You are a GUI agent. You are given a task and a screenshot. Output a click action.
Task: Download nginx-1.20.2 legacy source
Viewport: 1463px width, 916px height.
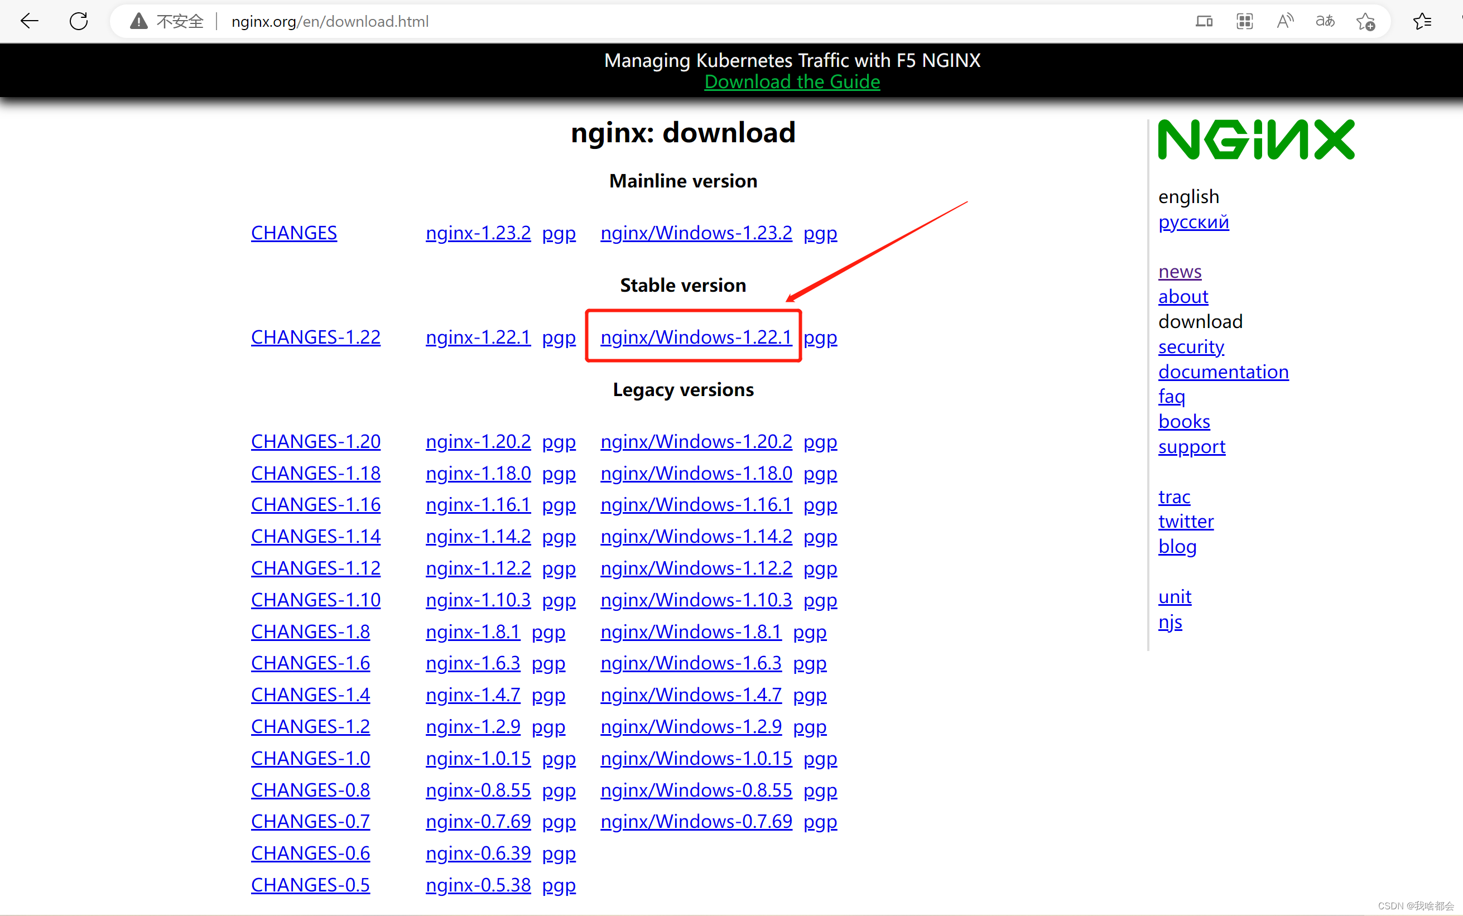coord(478,441)
